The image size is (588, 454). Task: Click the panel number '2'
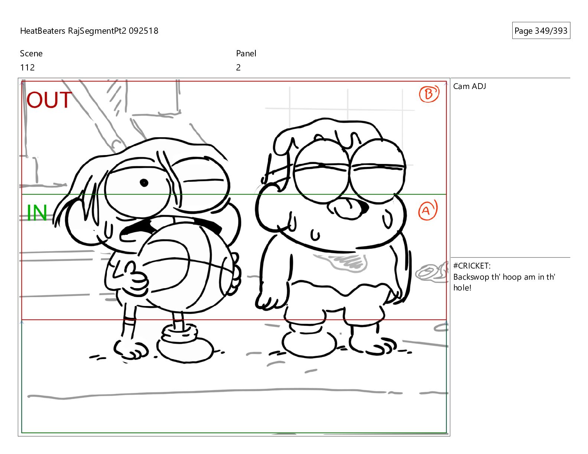point(238,68)
